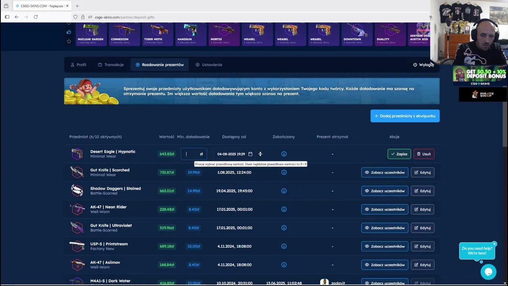Screen dimensions: 508x286
Task: Click the Wyloguj logout button
Action: pyautogui.click(x=423, y=65)
